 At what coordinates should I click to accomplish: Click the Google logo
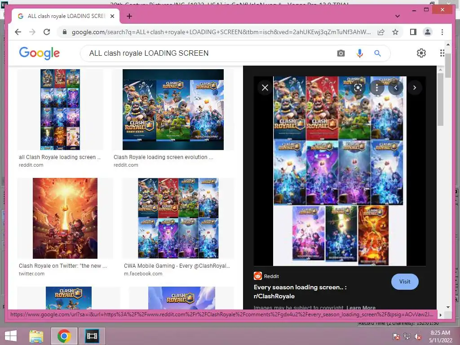tap(40, 53)
